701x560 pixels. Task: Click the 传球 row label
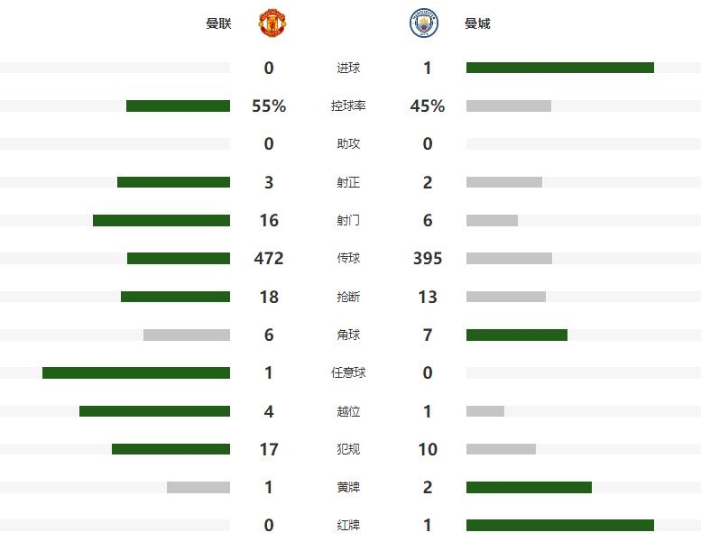(348, 258)
